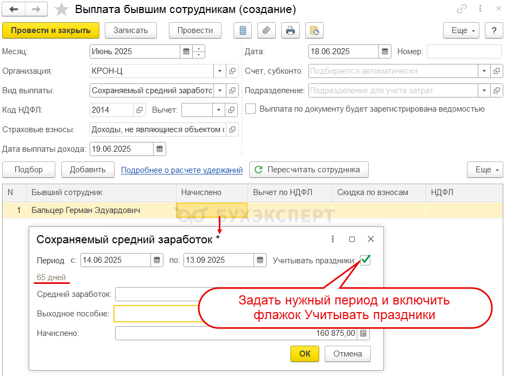This screenshot has width=506, height=376.
Task: Open the document-with-clock icon in the toolbar
Action: (x=314, y=30)
